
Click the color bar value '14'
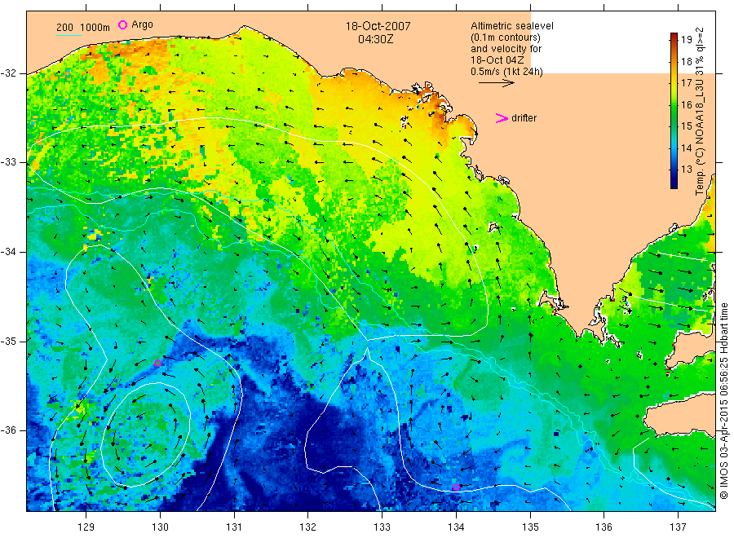(x=686, y=148)
